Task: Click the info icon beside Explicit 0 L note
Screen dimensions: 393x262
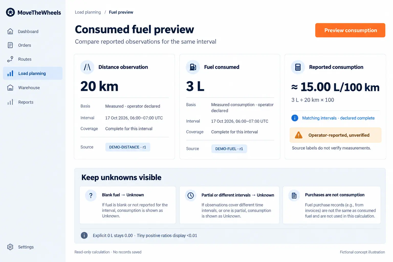Action: (x=84, y=235)
